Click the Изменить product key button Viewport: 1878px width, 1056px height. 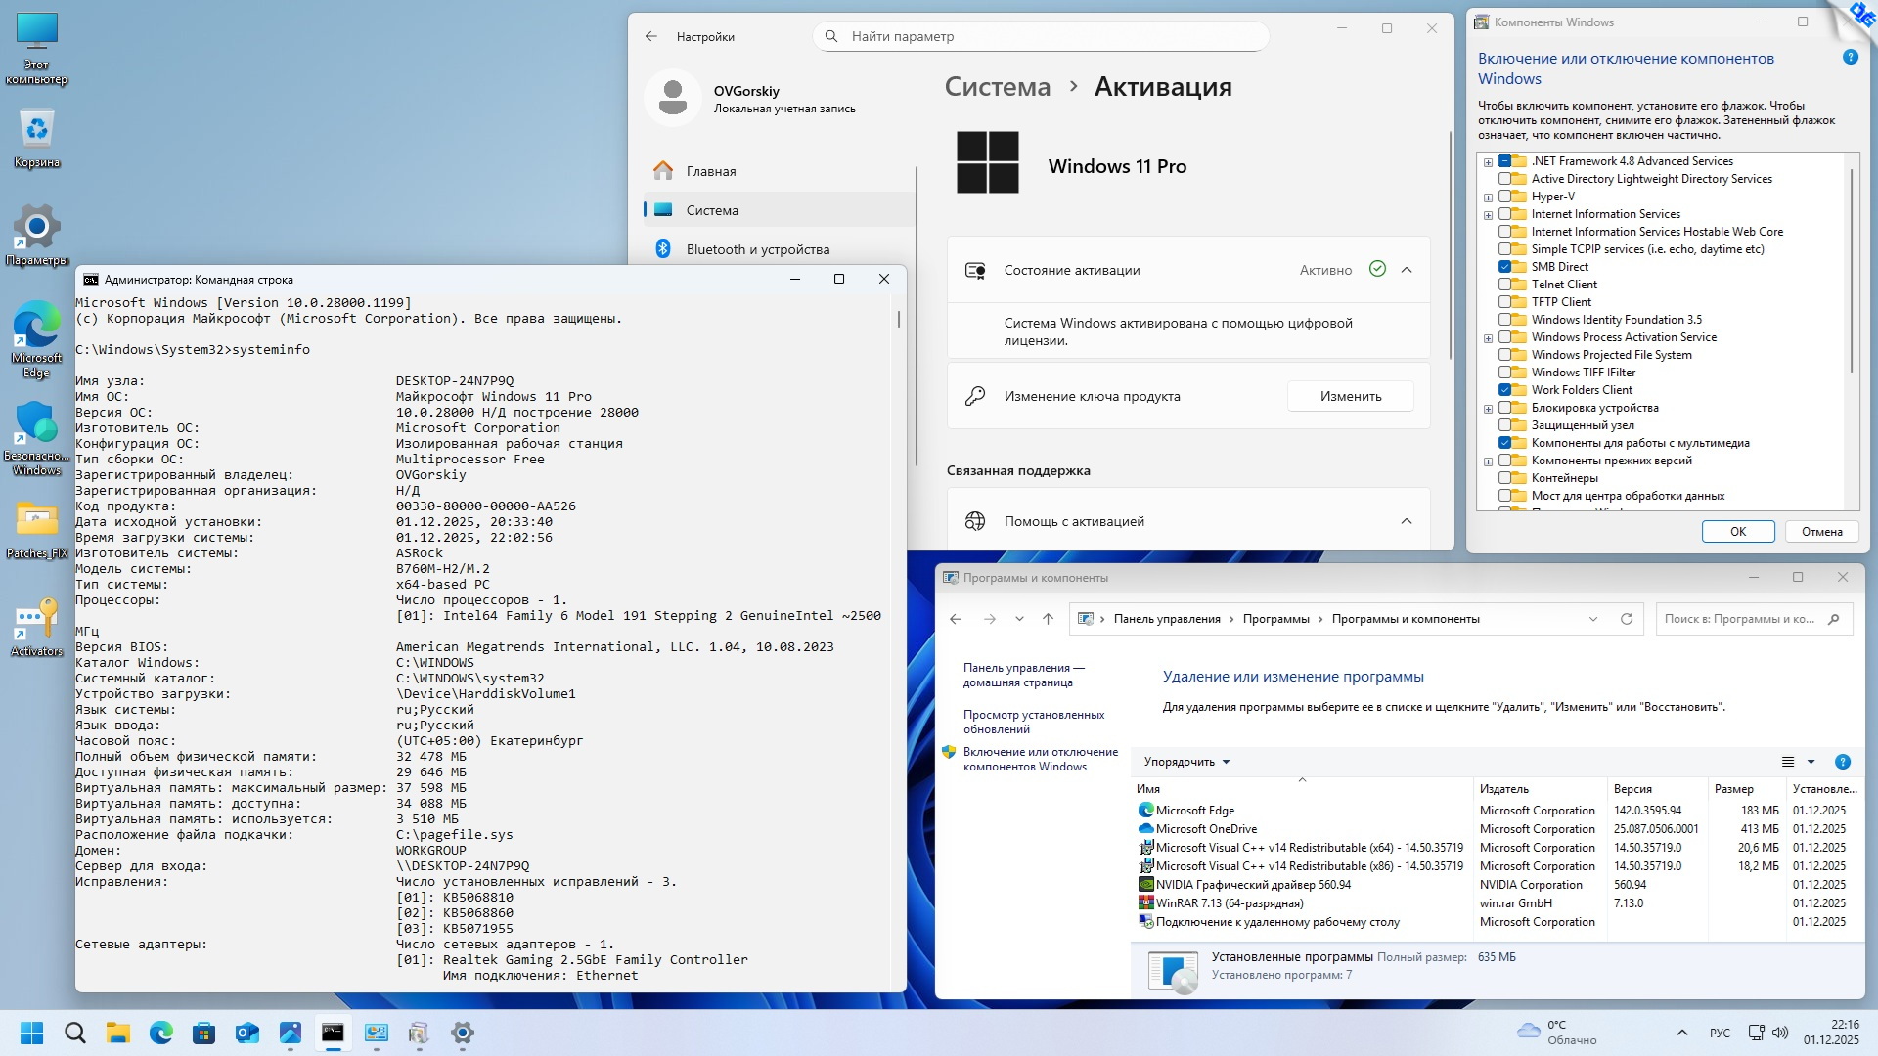tap(1350, 396)
